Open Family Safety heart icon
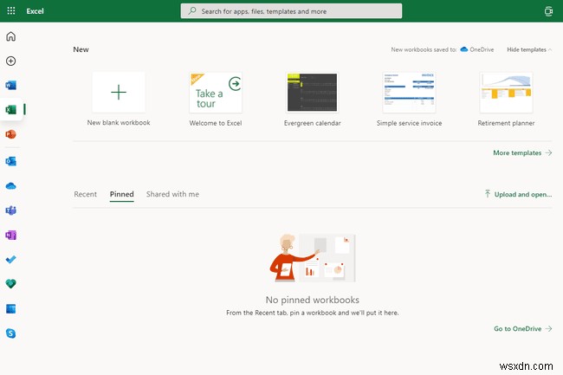The width and height of the screenshot is (563, 375). 10,284
